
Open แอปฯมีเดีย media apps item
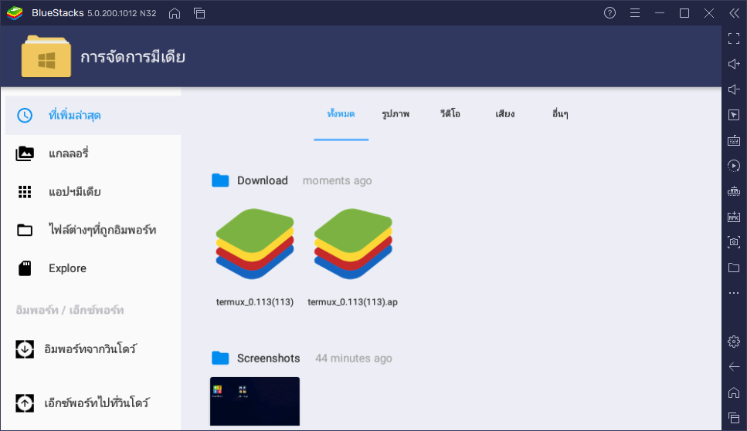(93, 192)
